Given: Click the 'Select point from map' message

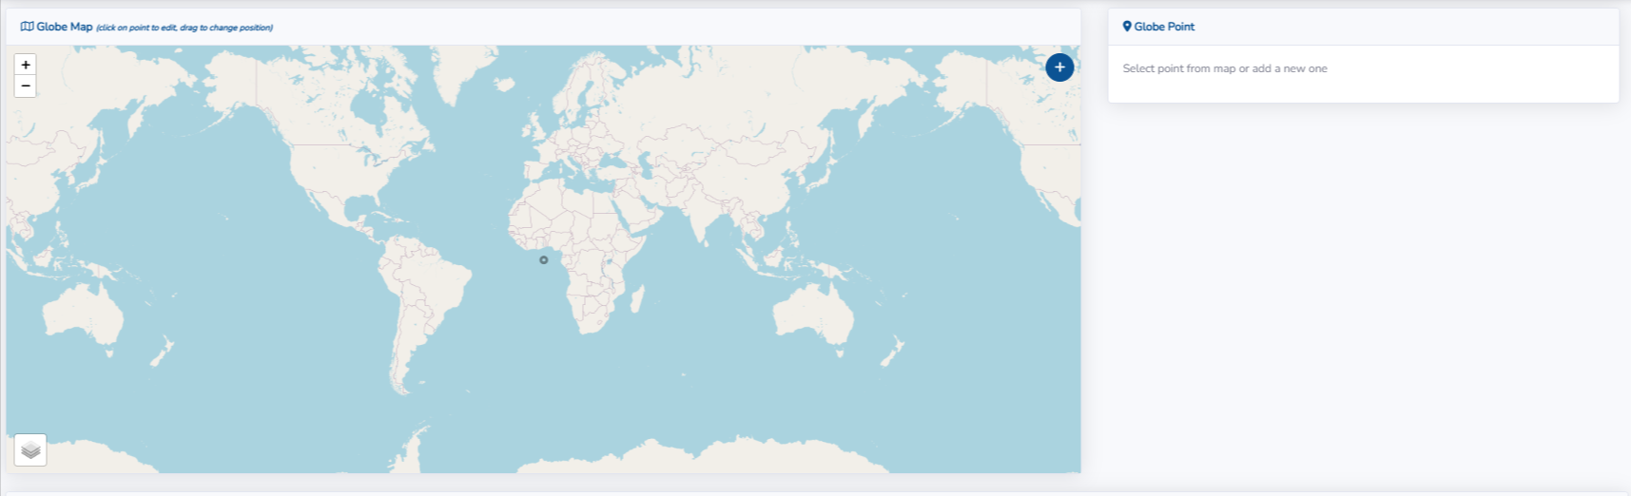Looking at the screenshot, I should (x=1224, y=68).
